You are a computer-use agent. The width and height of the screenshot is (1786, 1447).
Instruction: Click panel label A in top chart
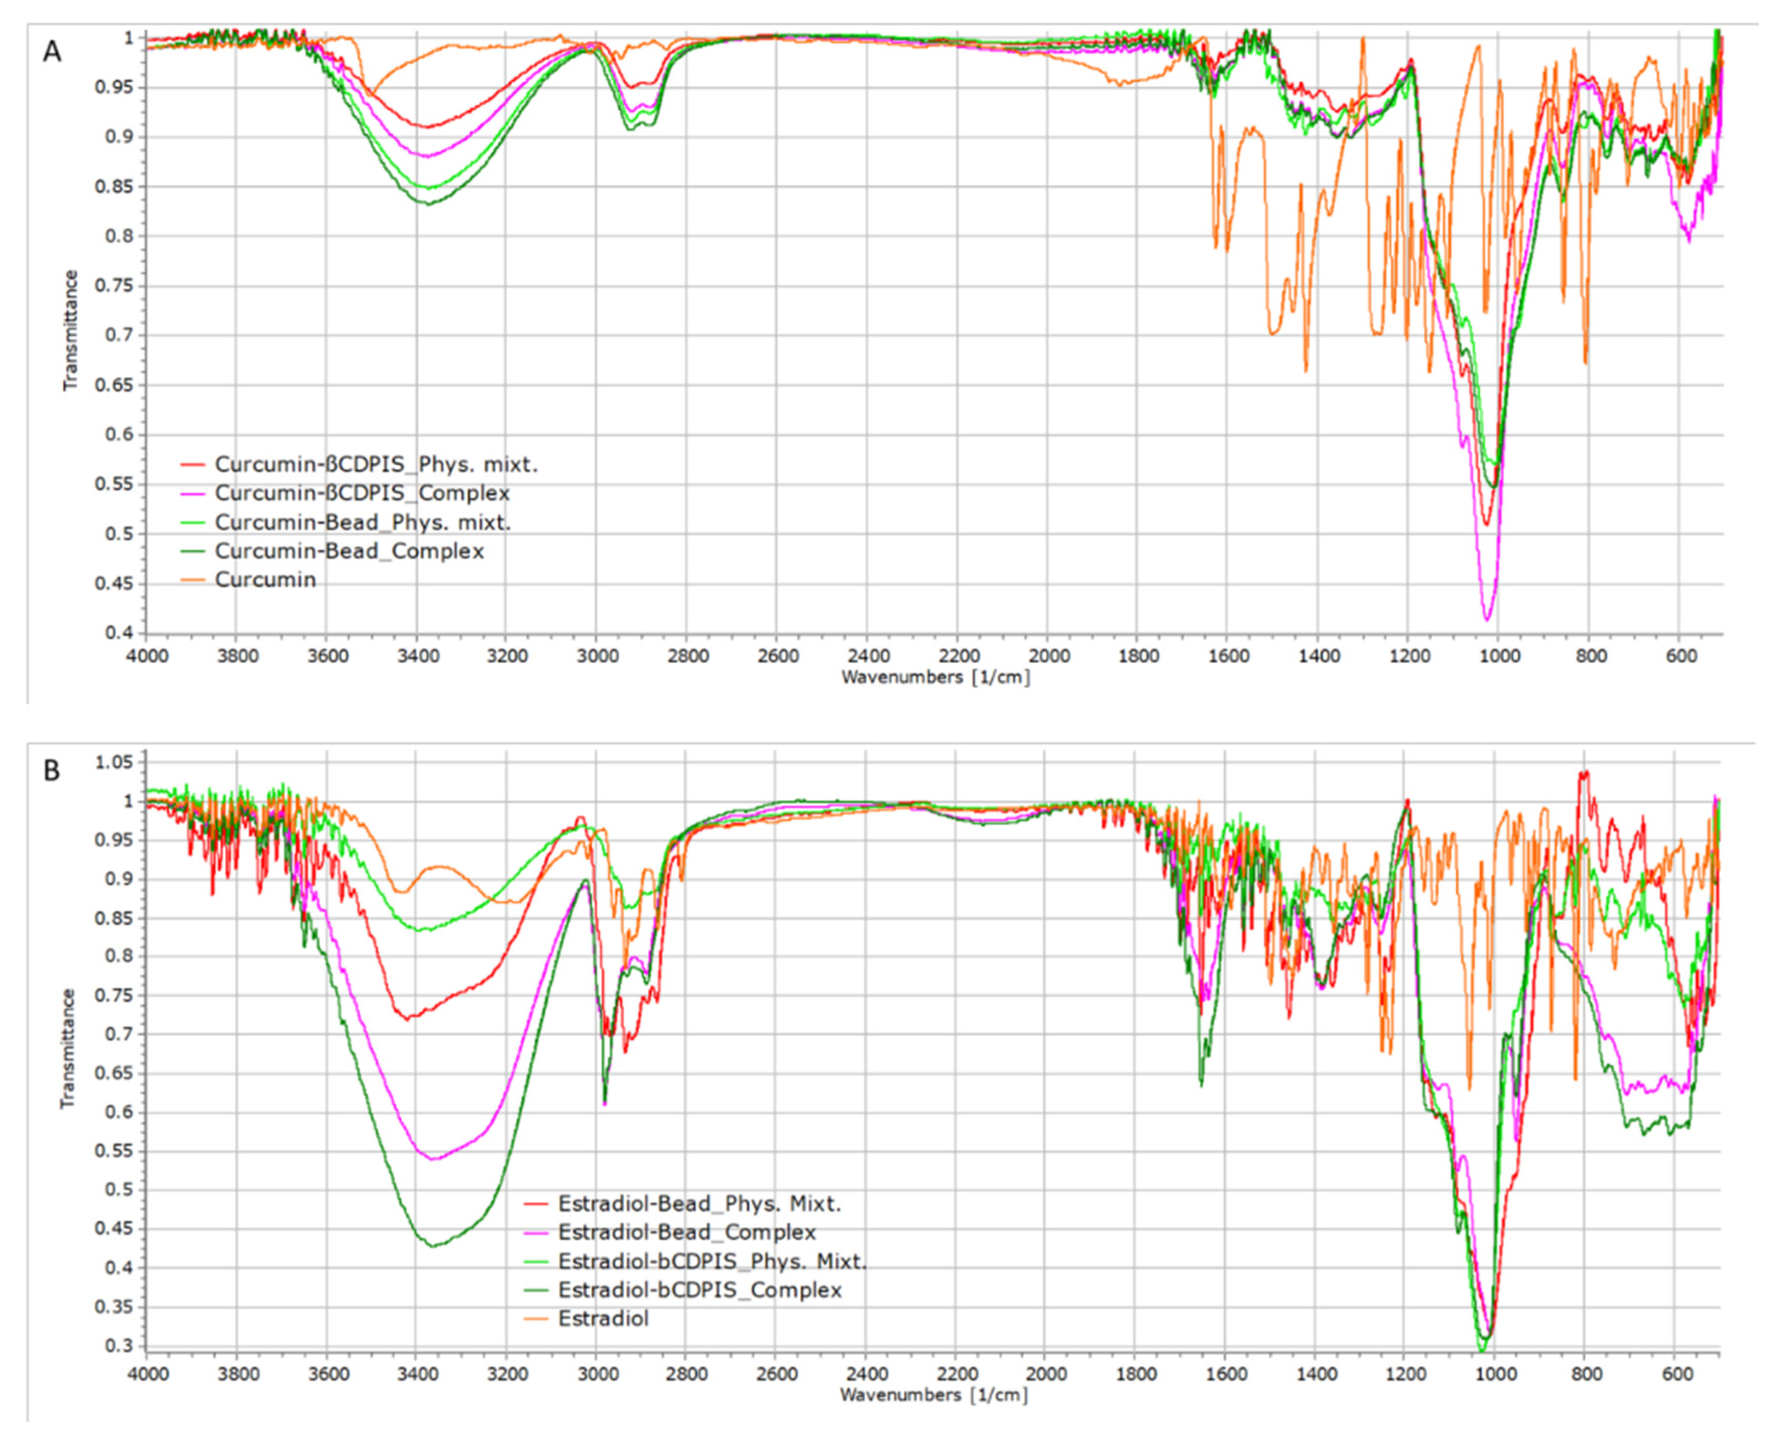52,52
